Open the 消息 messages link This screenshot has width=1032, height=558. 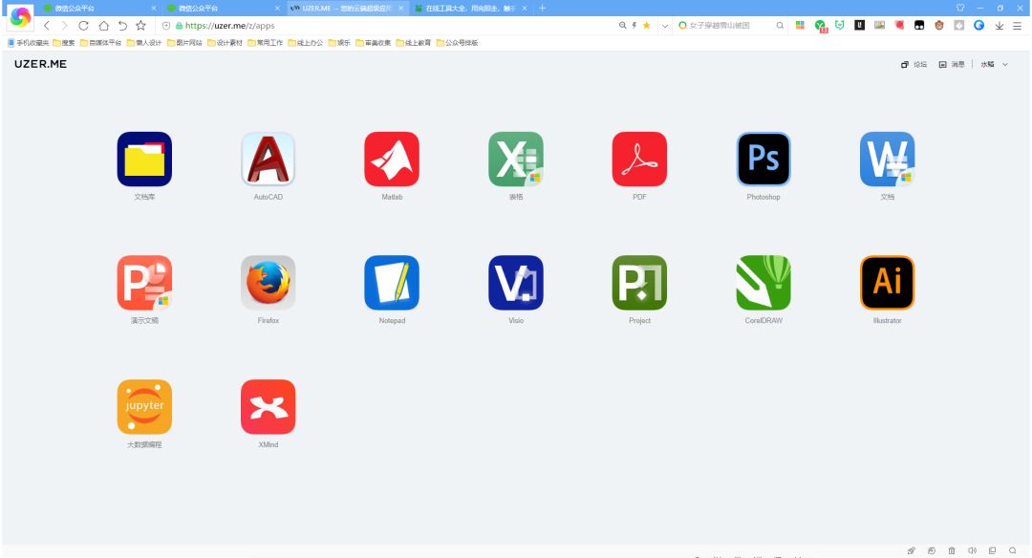(952, 64)
